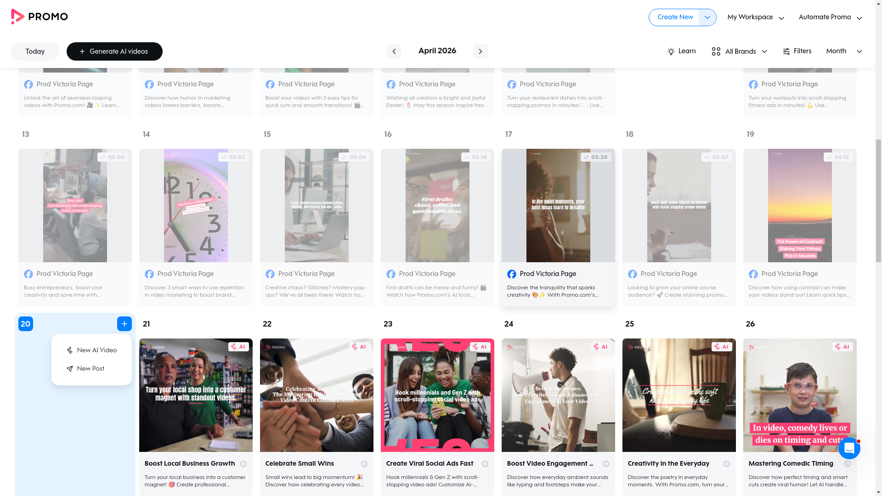Click the 05:12 scheduled checkmark badge
This screenshot has height=496, width=882.
838,157
